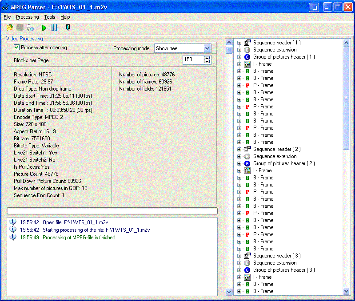Click the first I - Frame icon
This screenshot has height=301, width=355.
tap(247, 64)
